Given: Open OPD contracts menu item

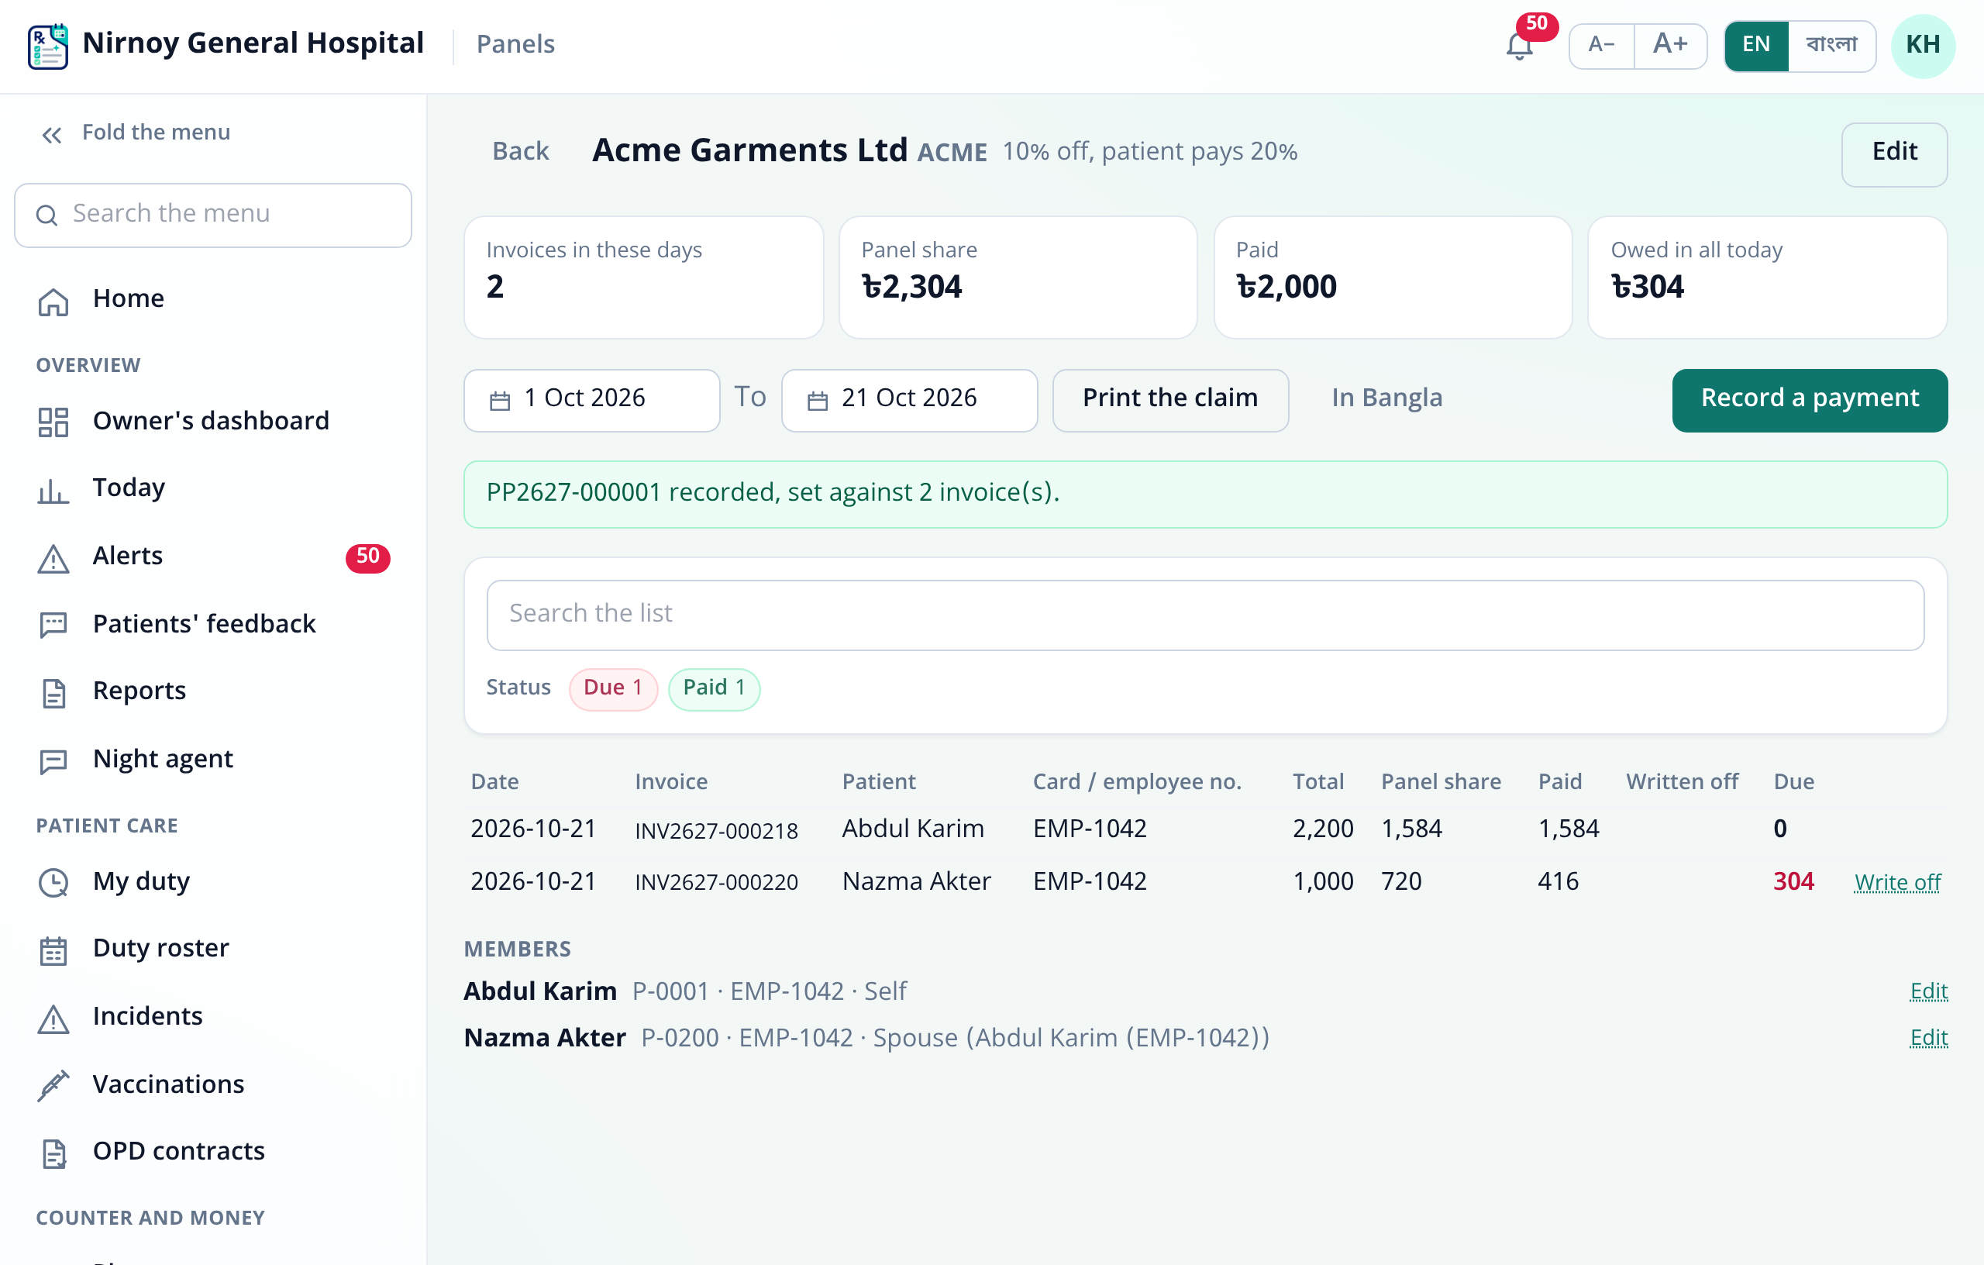Looking at the screenshot, I should click(212, 1152).
